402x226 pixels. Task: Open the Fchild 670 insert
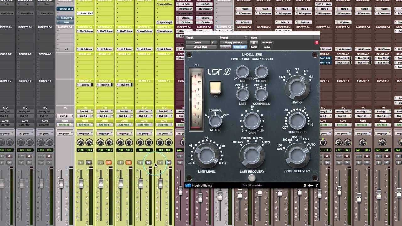(x=65, y=18)
